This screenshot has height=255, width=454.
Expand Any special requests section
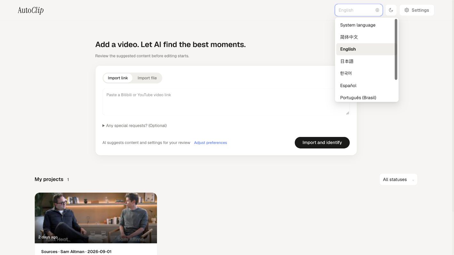(135, 126)
